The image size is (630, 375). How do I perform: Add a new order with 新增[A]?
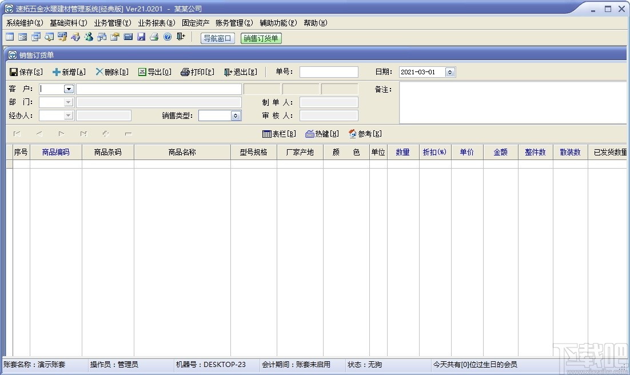[x=69, y=72]
